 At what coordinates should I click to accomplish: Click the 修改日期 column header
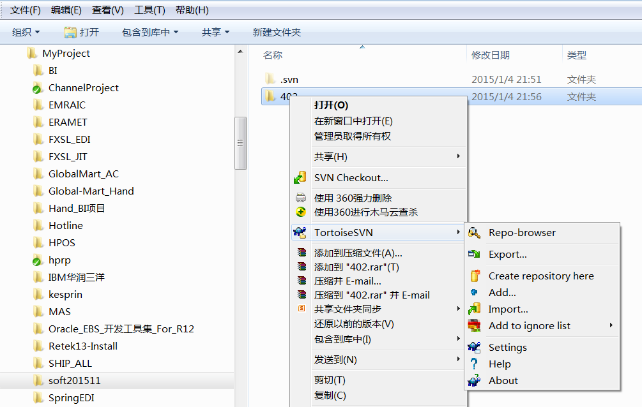491,55
